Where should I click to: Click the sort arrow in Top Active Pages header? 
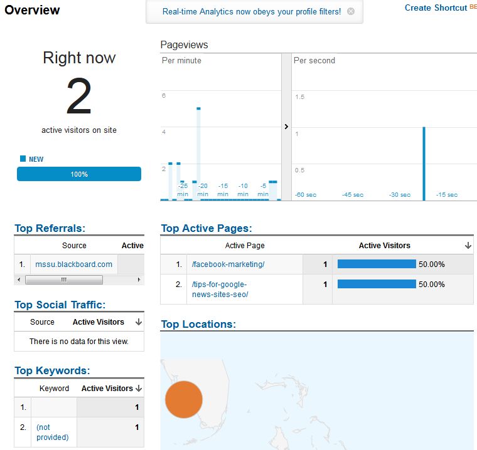click(468, 246)
